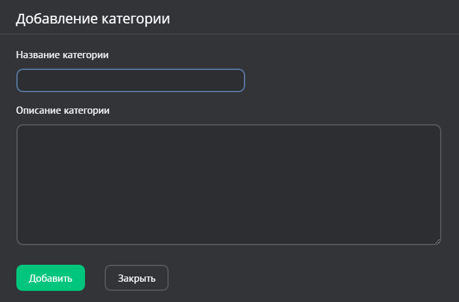Click the Описание категории label
Screen dimensions: 459x302
[x=63, y=110]
